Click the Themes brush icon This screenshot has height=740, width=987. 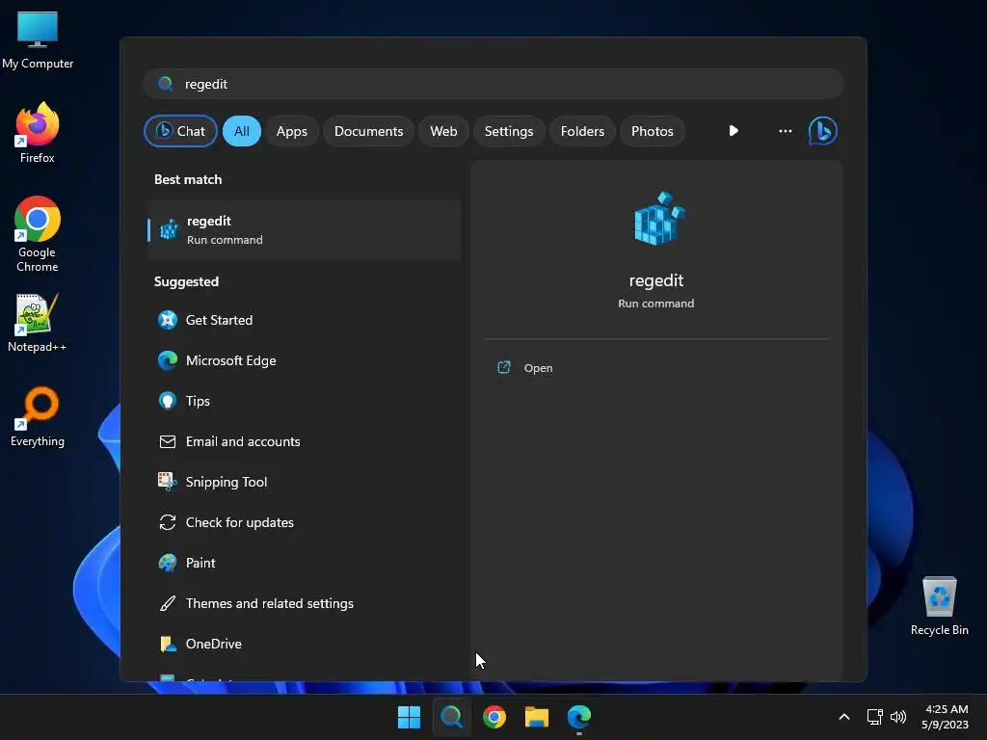(168, 603)
